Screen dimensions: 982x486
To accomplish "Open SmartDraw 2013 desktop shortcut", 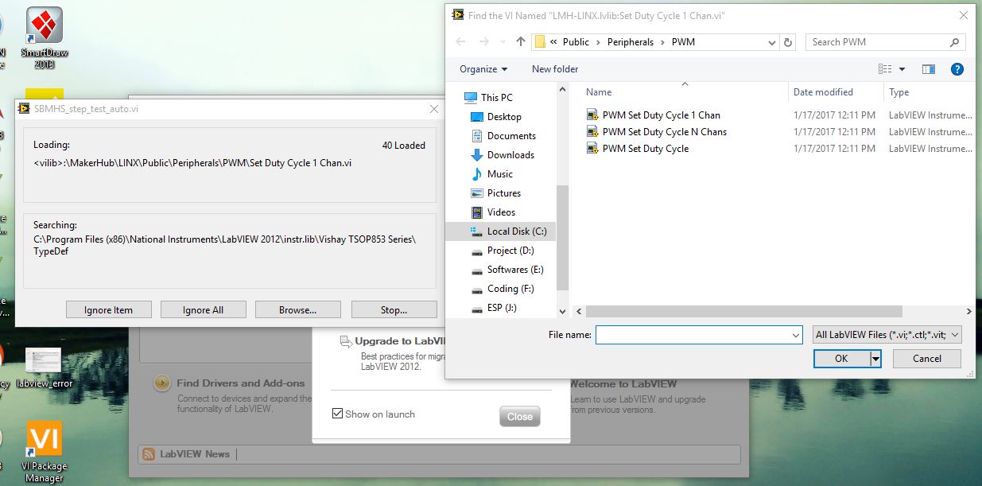I will pyautogui.click(x=45, y=36).
